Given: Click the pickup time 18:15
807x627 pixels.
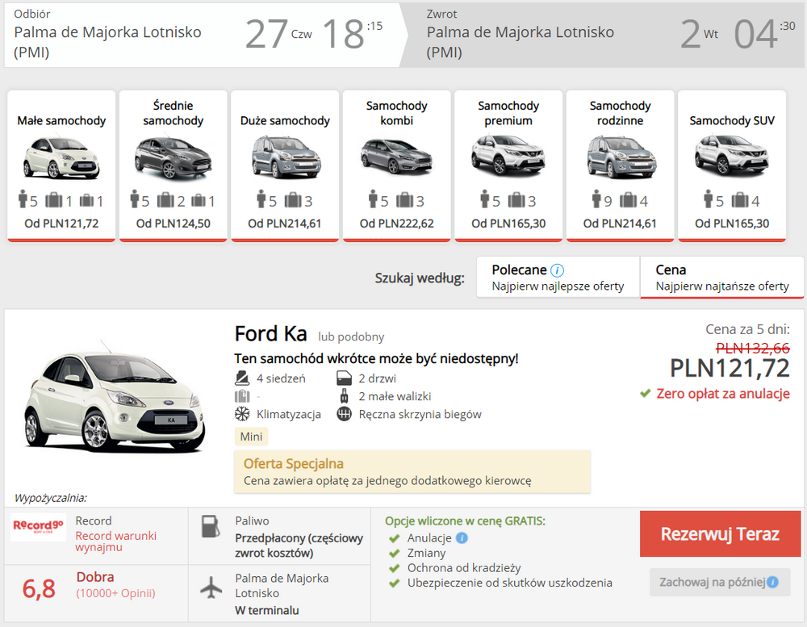Looking at the screenshot, I should coord(353,34).
